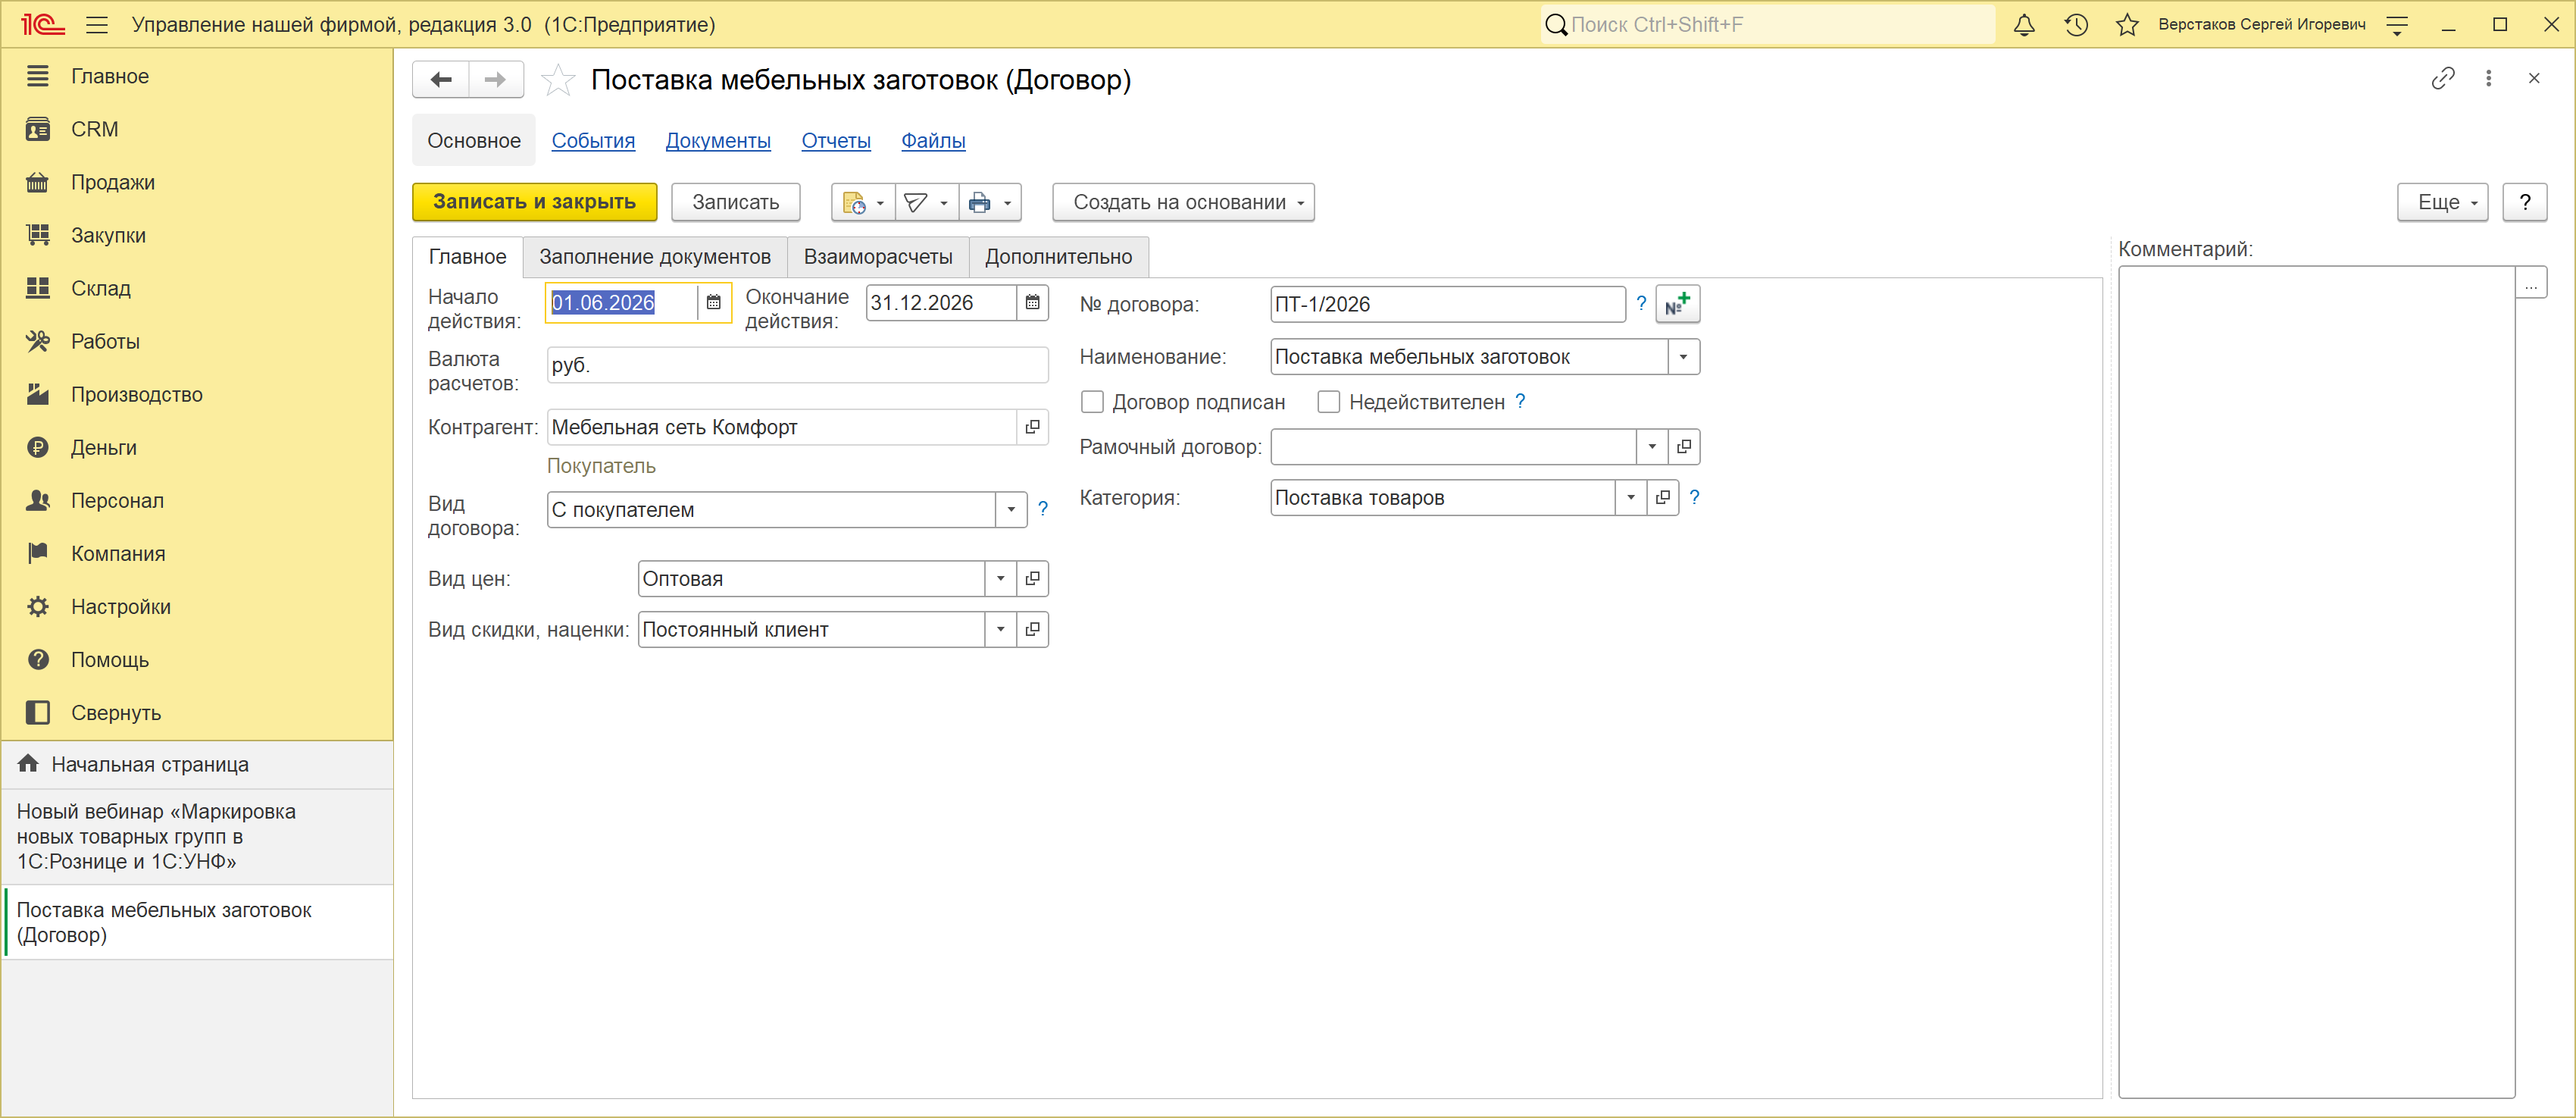Screen dimensions: 2576x1118
Task: Focus the global search field
Action: 1768,25
